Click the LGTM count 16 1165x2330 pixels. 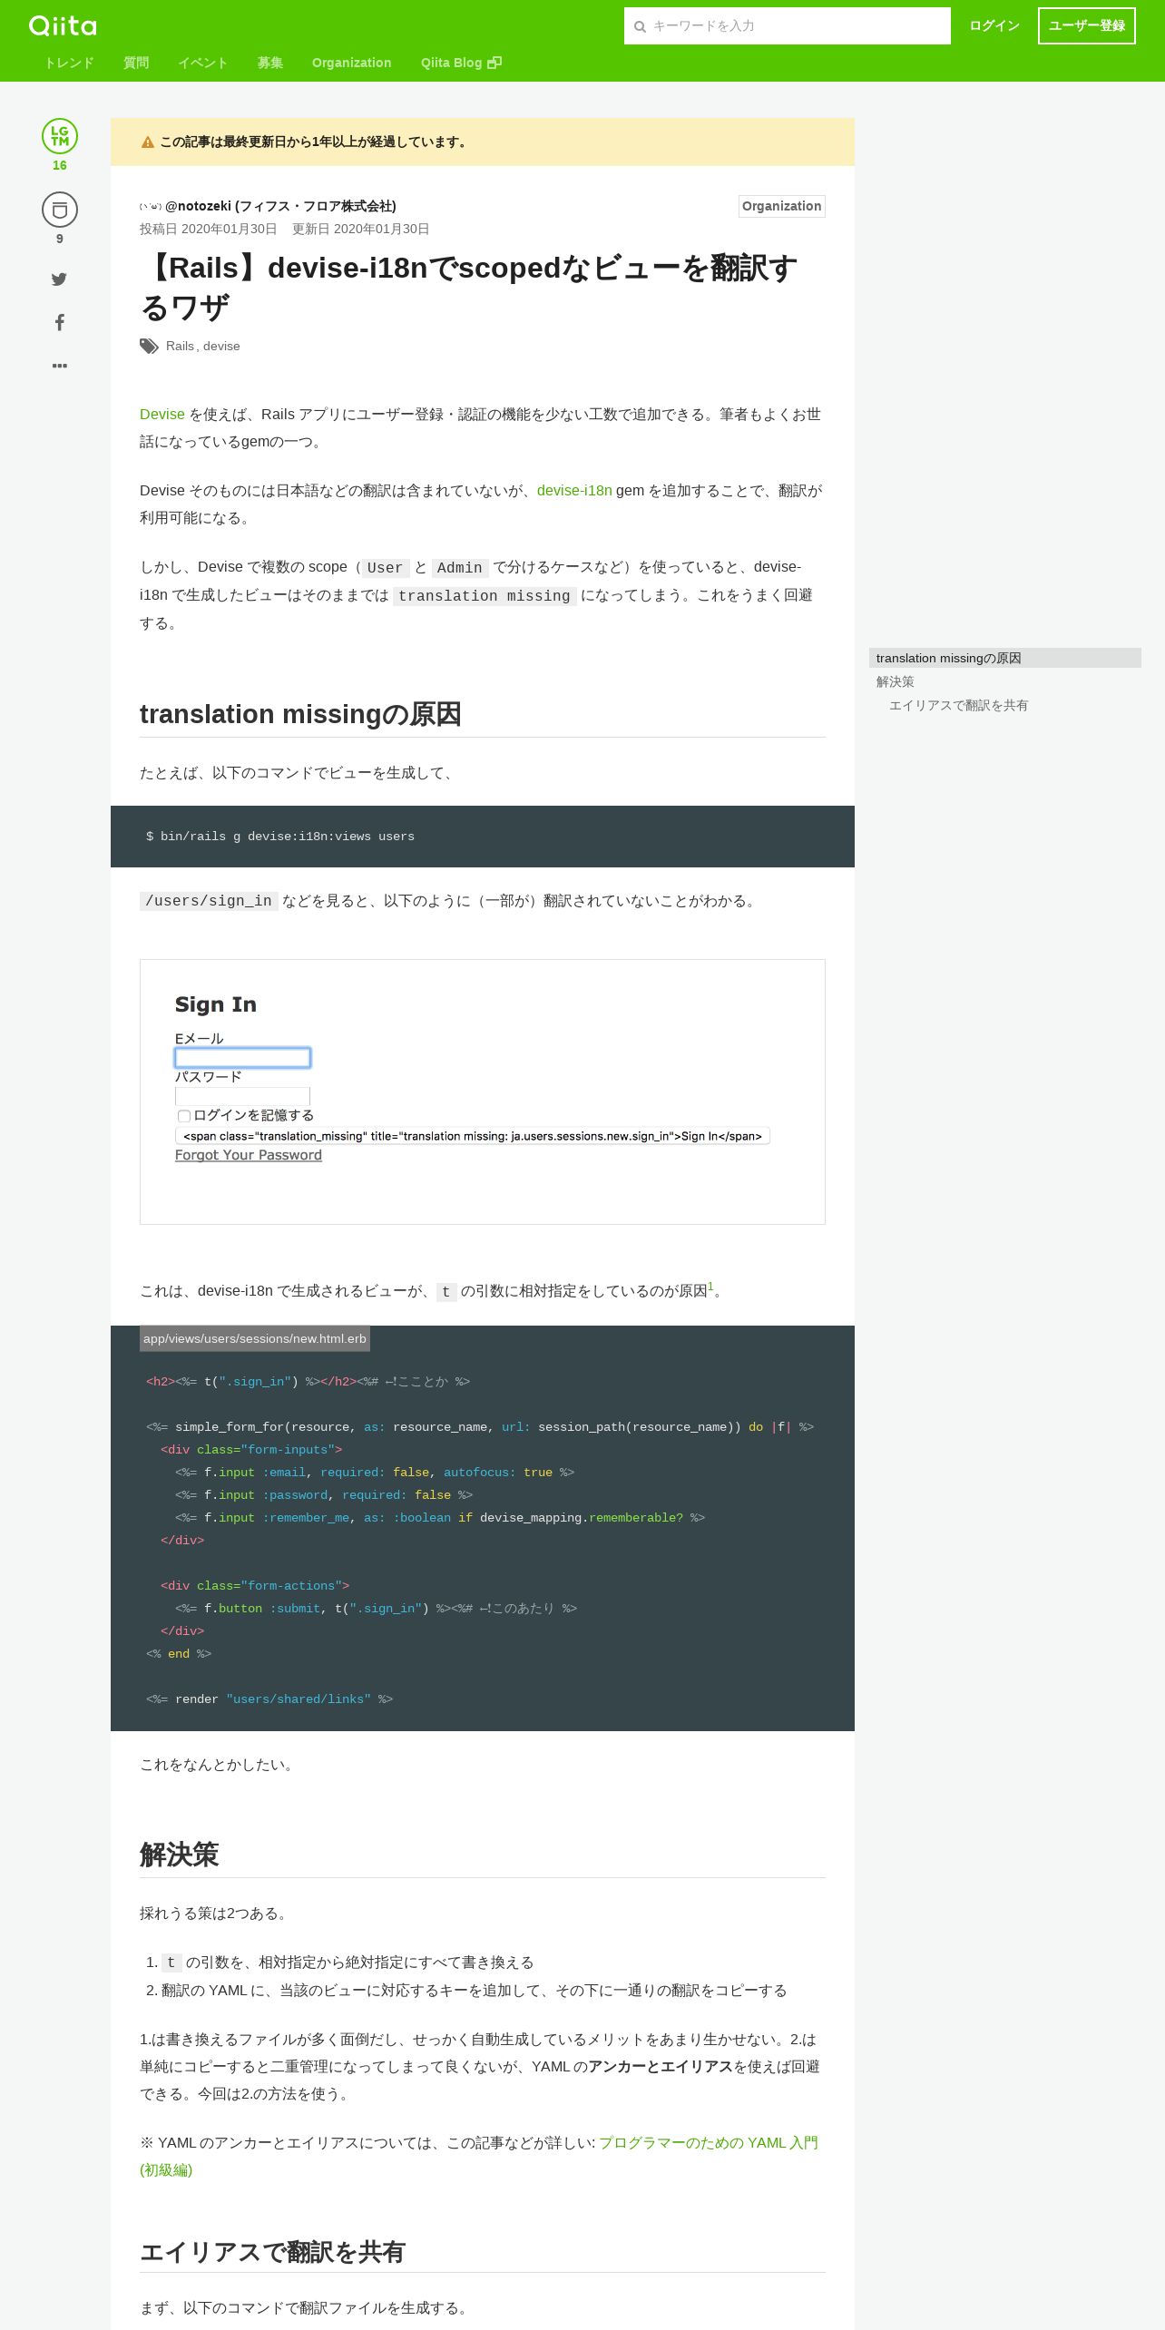60,165
